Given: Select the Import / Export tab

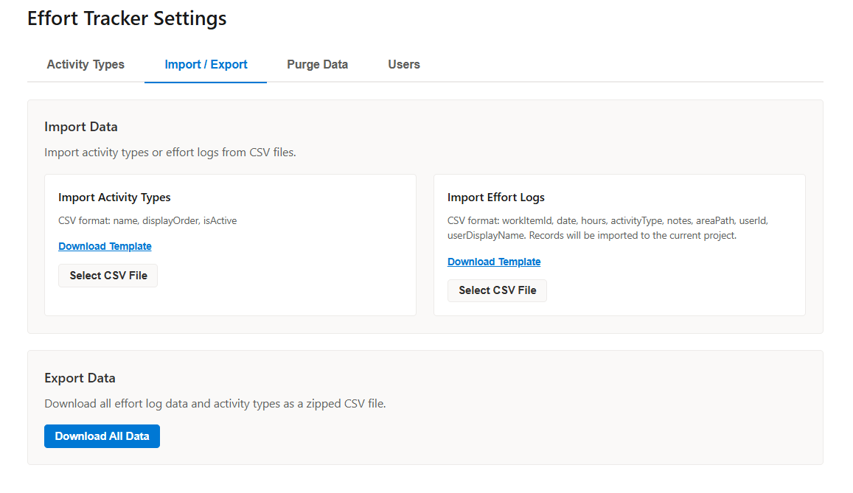Looking at the screenshot, I should point(206,64).
